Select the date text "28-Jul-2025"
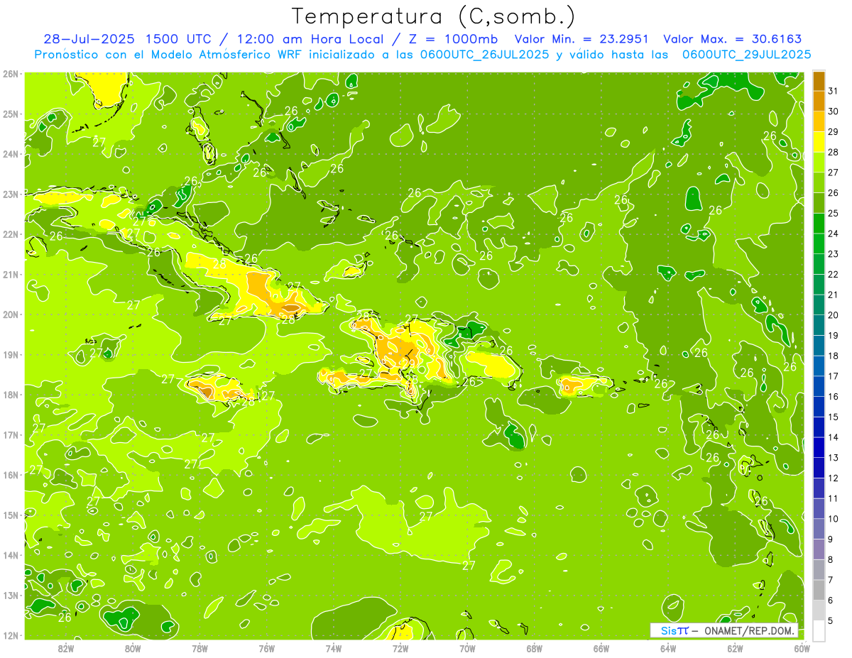Image resolution: width=852 pixels, height=658 pixels. (90, 39)
